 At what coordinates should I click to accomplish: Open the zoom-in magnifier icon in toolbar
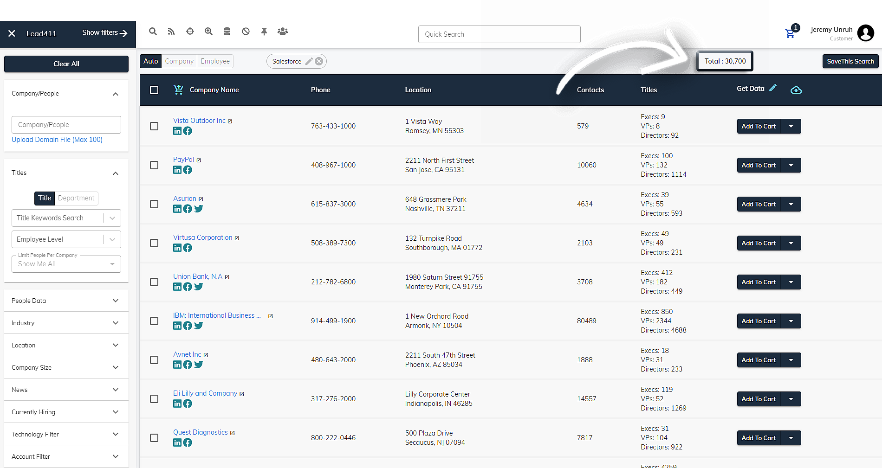click(x=208, y=31)
